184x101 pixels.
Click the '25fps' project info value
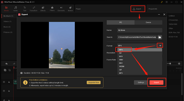click(x=171, y=28)
